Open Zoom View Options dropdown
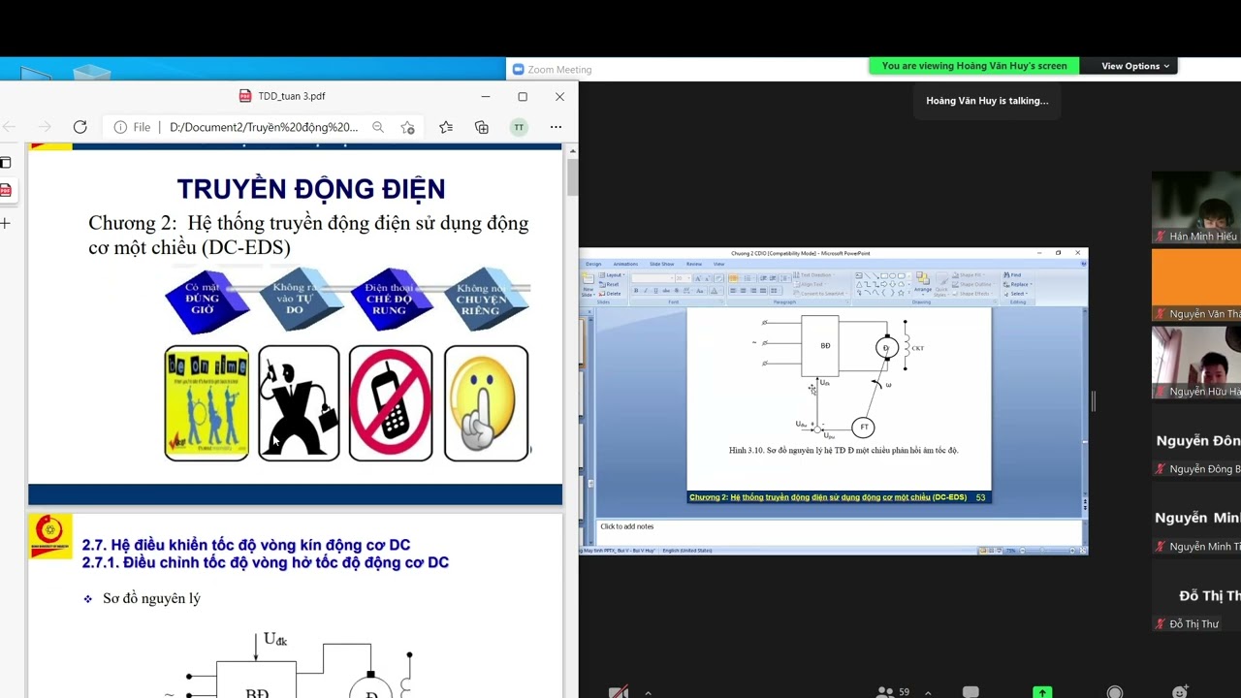1241x698 pixels. (x=1135, y=66)
